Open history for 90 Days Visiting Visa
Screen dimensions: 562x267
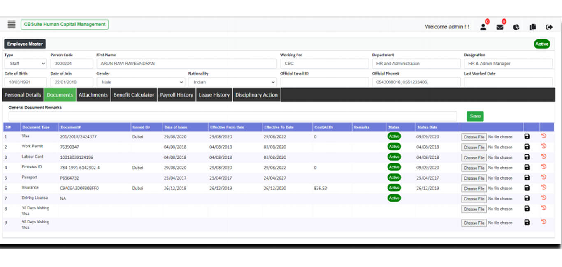pyautogui.click(x=543, y=222)
